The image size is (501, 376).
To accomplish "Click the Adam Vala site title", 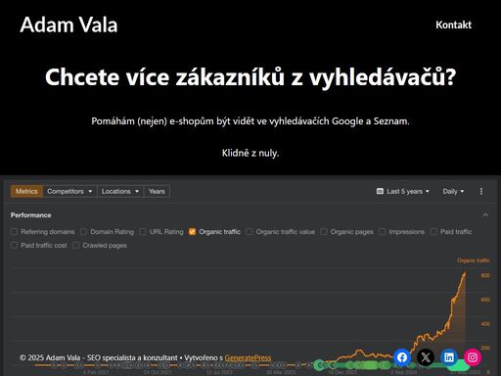I will (x=68, y=24).
